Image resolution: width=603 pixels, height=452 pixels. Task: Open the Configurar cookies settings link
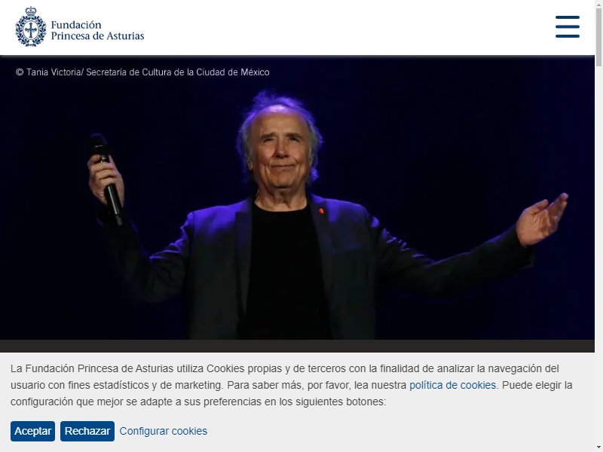163,431
